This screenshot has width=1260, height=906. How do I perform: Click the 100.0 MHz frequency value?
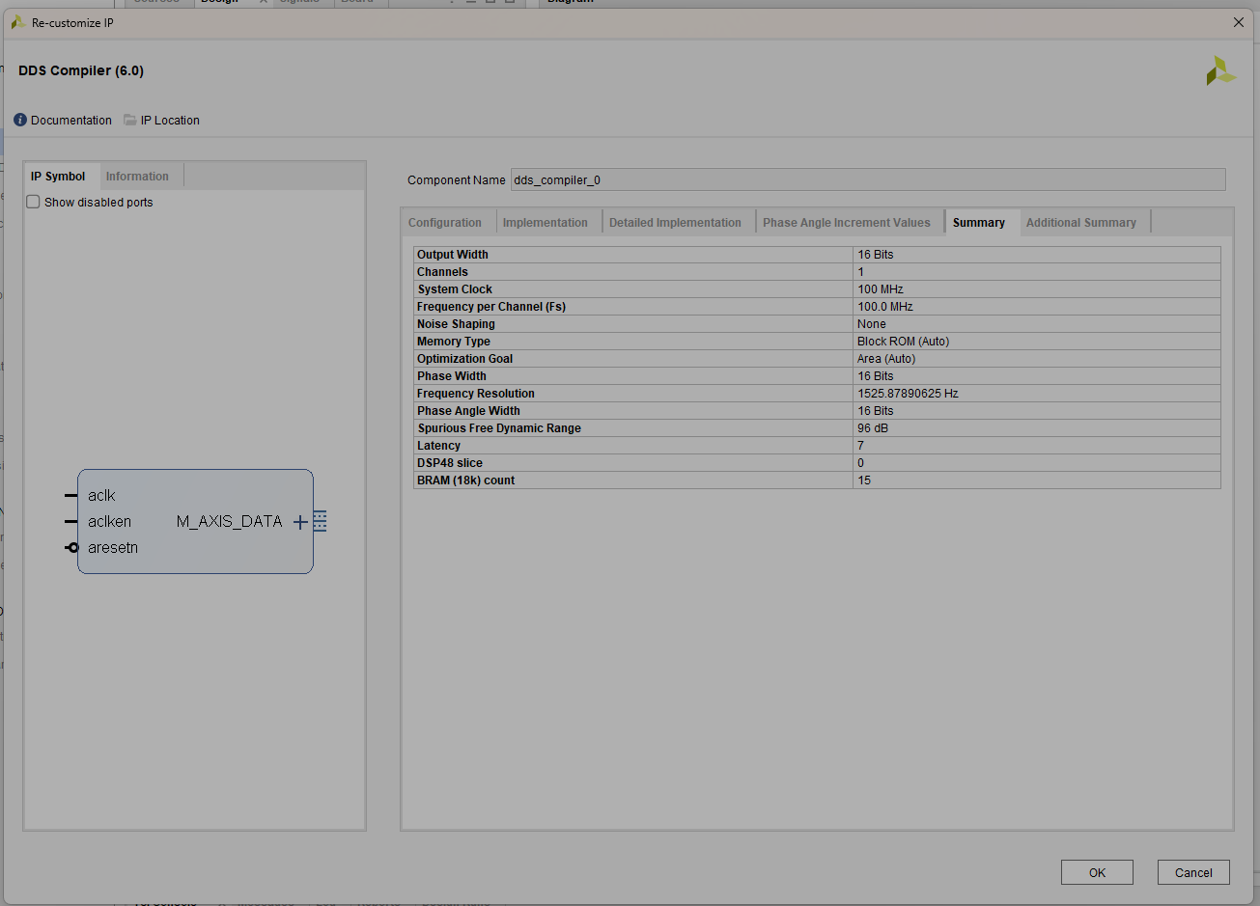tap(885, 307)
